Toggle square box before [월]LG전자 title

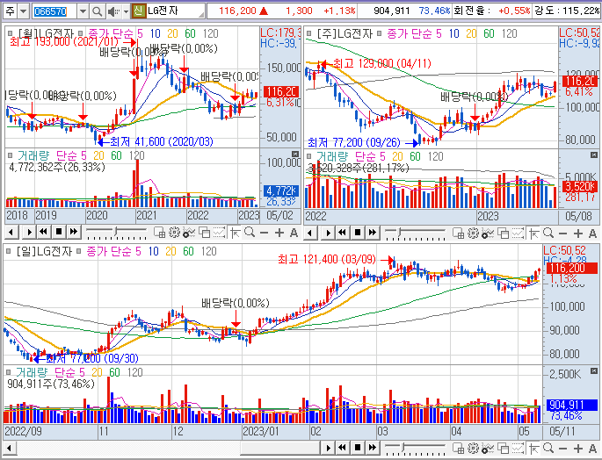pos(10,33)
